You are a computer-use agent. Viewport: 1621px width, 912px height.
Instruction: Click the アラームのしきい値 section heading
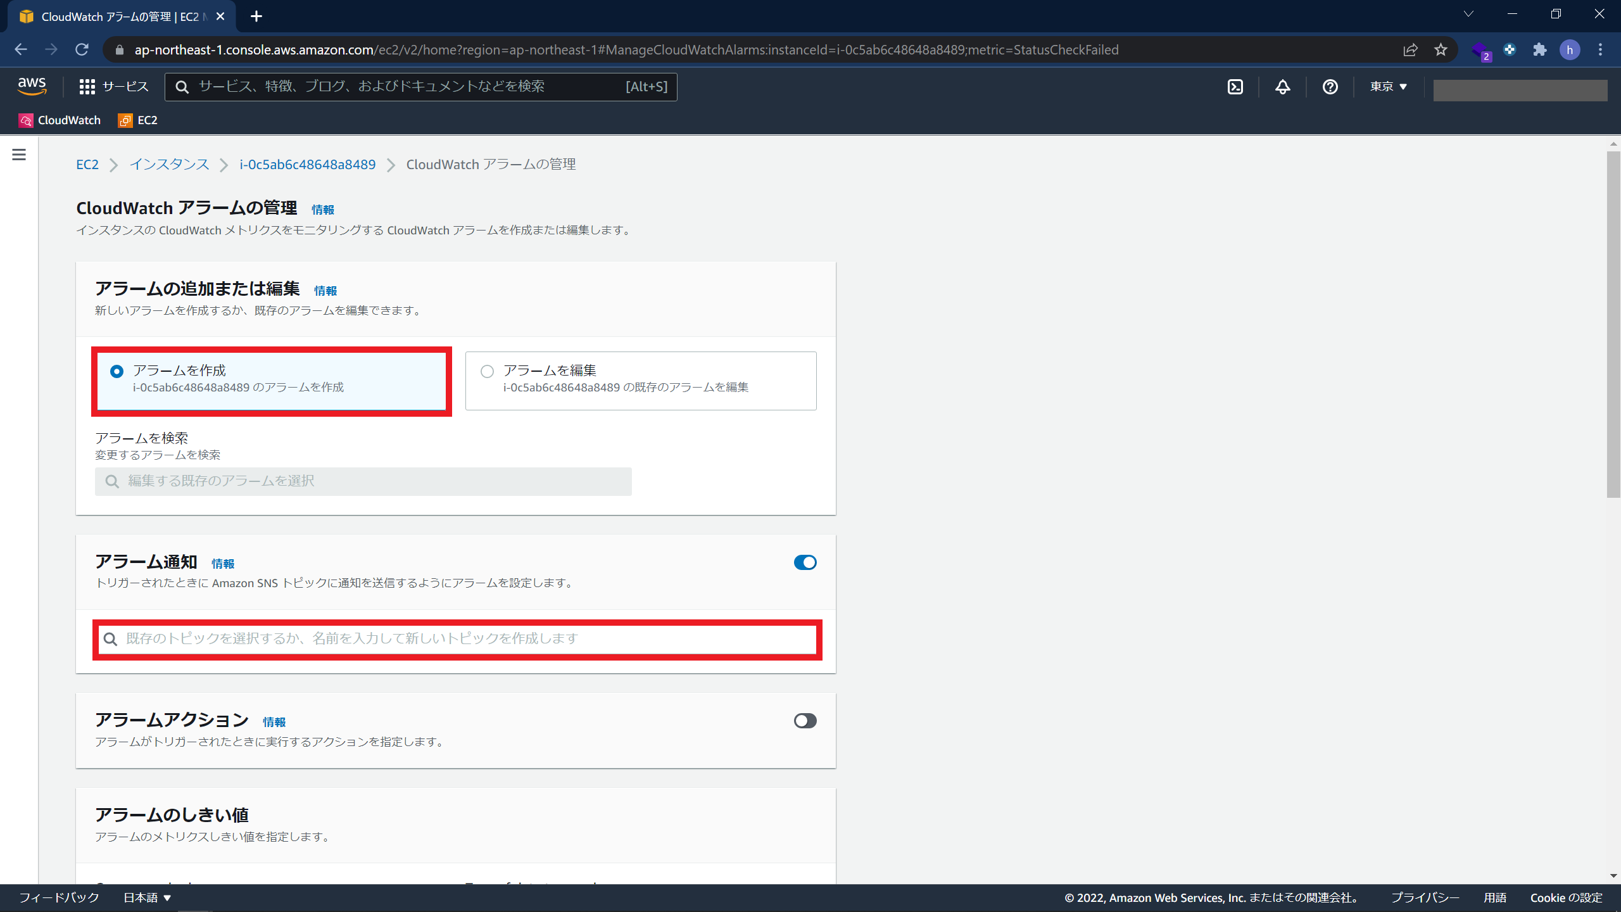click(x=172, y=815)
